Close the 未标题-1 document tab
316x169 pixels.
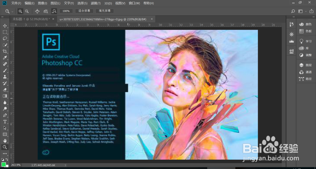click(x=53, y=19)
